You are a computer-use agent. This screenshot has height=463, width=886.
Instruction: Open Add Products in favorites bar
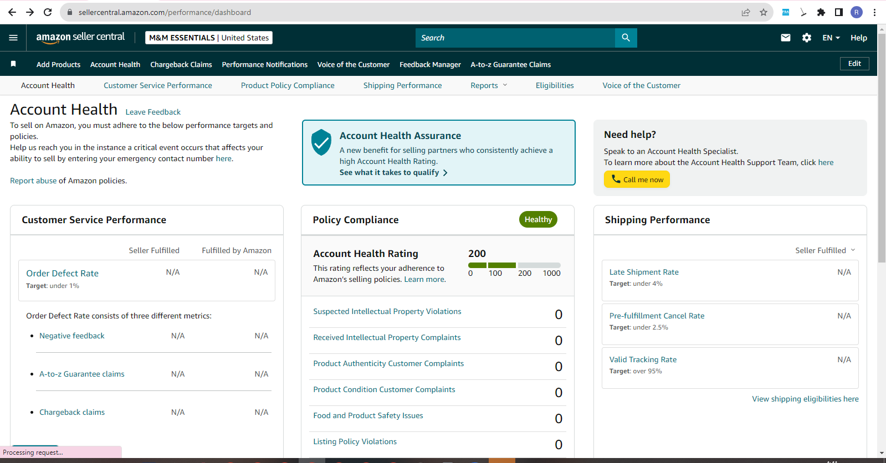tap(59, 64)
